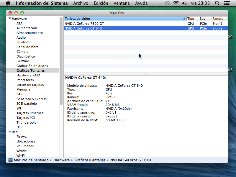Open the Información del Sistema menu
236x177 pixels.
42,3
